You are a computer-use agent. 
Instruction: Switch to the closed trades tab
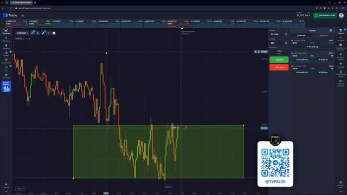click(323, 35)
